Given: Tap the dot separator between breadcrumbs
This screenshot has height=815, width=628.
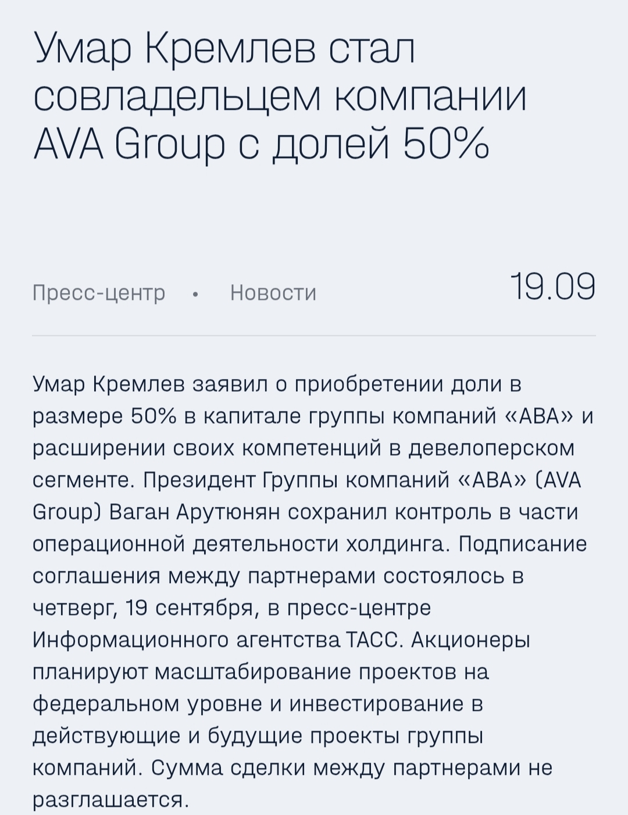Looking at the screenshot, I should [196, 294].
